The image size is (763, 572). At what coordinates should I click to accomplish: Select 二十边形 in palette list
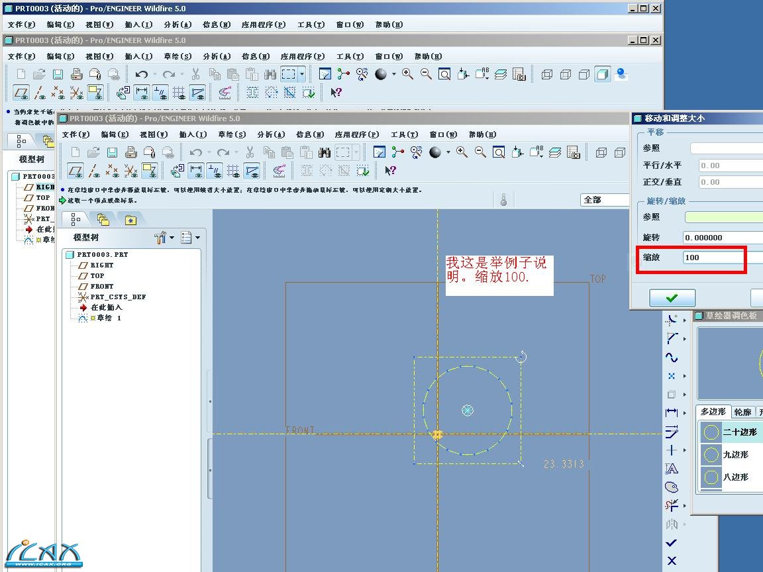pos(731,432)
